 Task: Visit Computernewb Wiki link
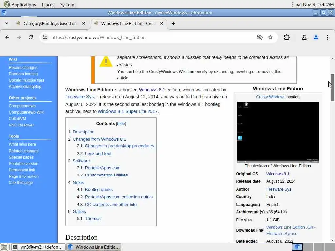point(26,112)
